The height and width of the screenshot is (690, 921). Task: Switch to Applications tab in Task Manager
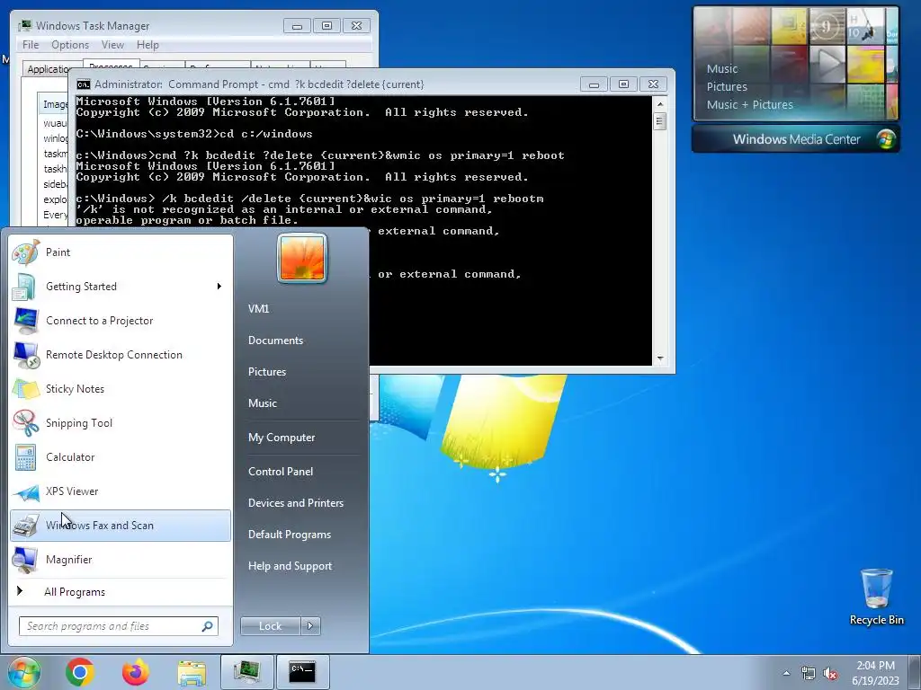point(51,69)
